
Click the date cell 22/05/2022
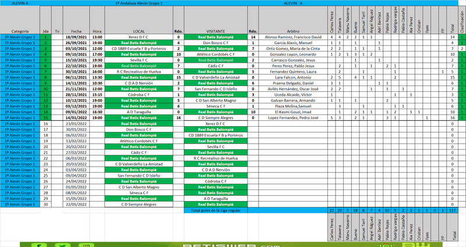(x=76, y=205)
